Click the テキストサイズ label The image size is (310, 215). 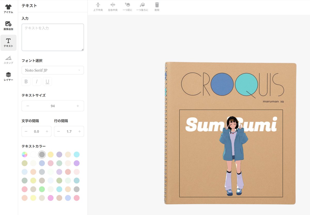tap(34, 95)
